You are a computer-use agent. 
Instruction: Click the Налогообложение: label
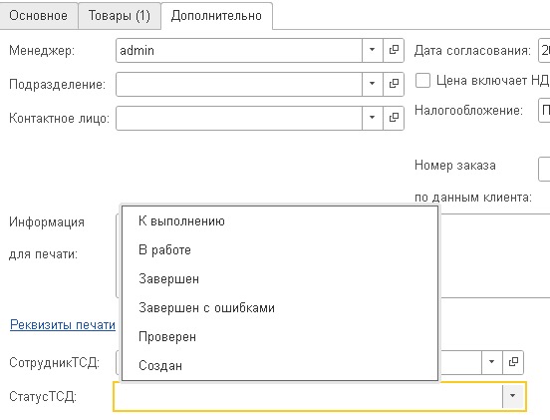(x=468, y=111)
